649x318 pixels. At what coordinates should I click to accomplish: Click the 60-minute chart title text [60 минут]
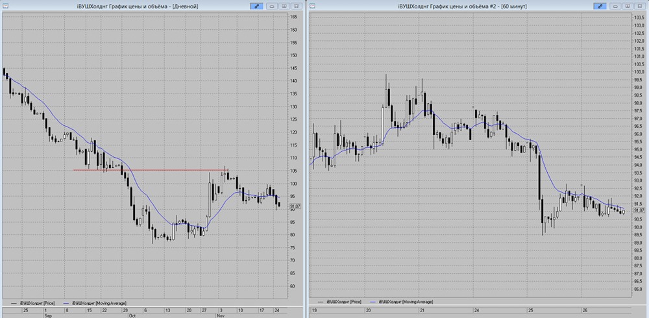(x=514, y=6)
